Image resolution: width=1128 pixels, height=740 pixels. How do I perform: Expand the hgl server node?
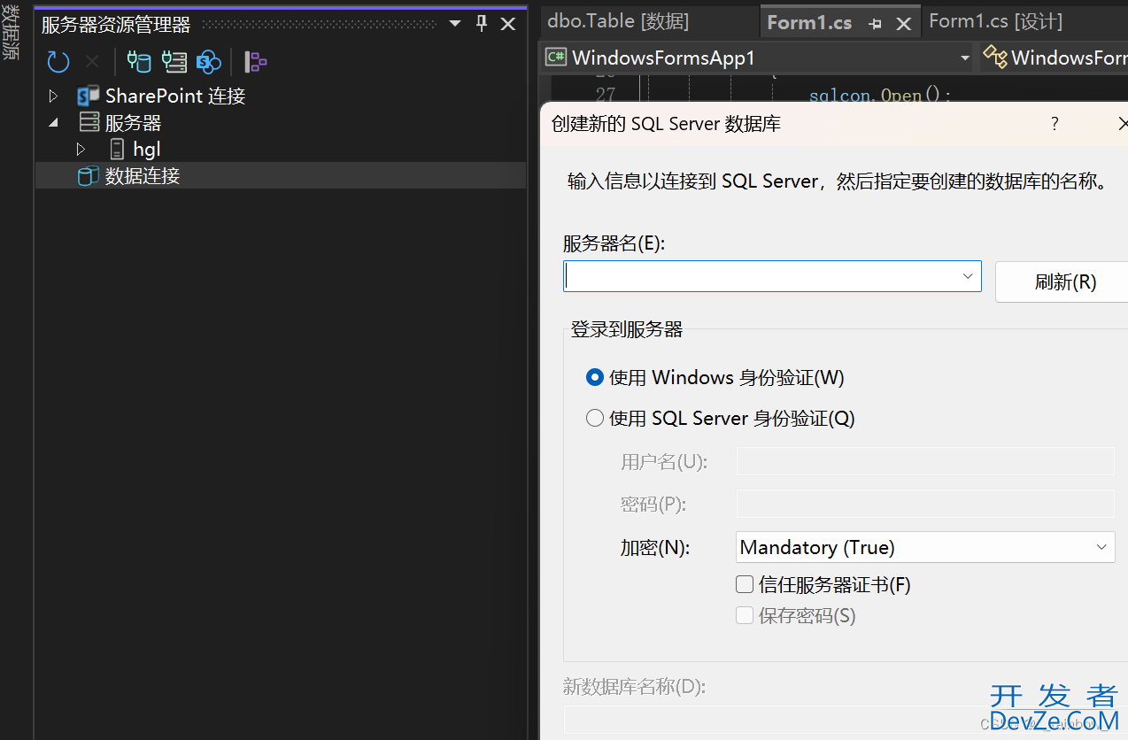point(81,149)
